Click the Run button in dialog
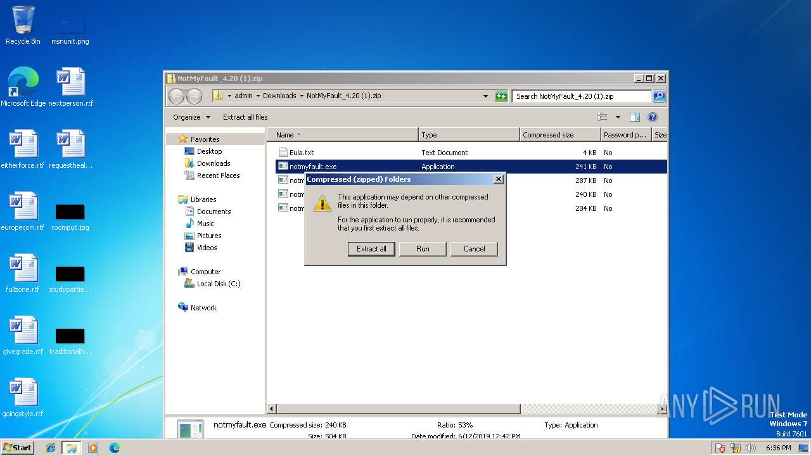811x456 pixels. (423, 249)
